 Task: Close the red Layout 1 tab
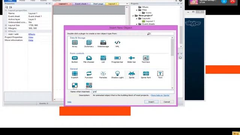(70, 4)
